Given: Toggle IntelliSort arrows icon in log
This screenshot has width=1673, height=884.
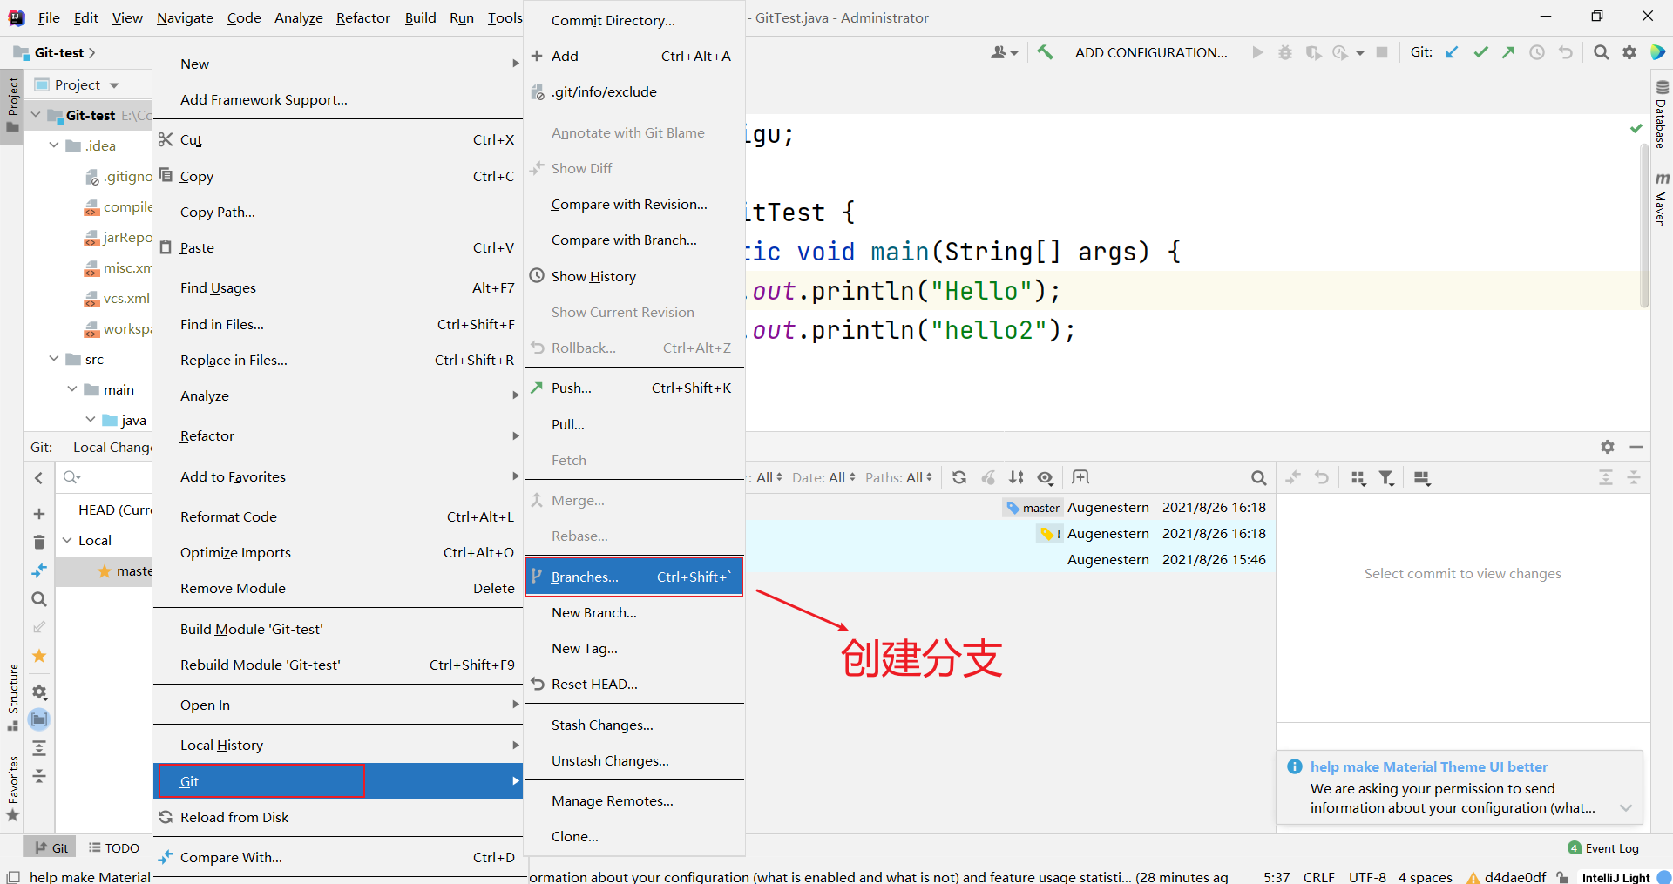Looking at the screenshot, I should point(1017,477).
